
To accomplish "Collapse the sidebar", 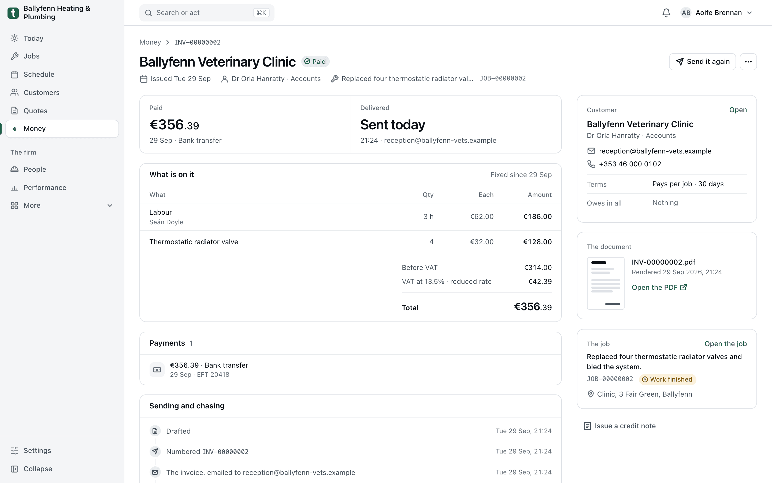I will [x=62, y=469].
